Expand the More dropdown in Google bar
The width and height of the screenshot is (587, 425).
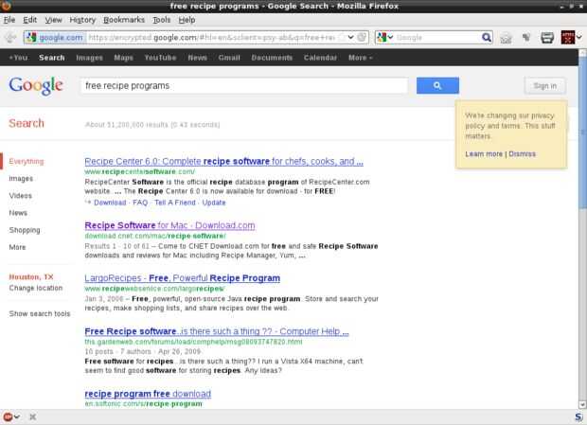pyautogui.click(x=360, y=58)
